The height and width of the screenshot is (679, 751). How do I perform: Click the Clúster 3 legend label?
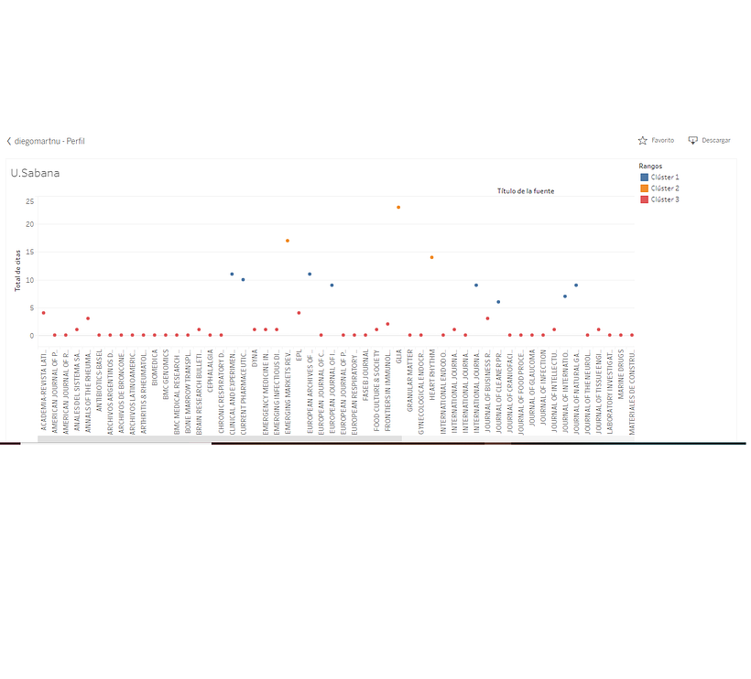(x=665, y=199)
